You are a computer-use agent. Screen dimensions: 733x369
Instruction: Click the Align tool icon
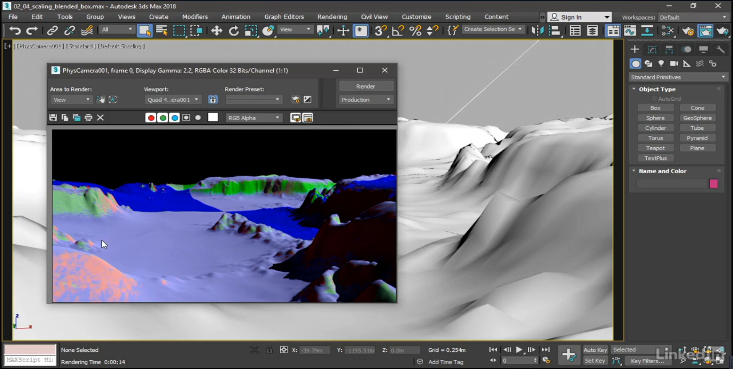tap(555, 31)
